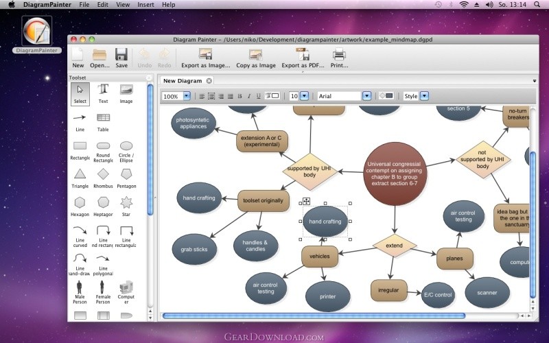Image resolution: width=549 pixels, height=343 pixels.
Task: Pick the Line round rectangular tool
Action: click(x=103, y=236)
